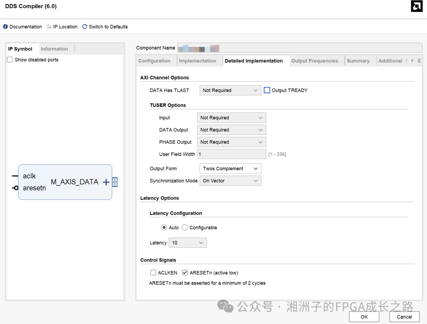427x324 pixels.
Task: Click the "[1 - 256]" range hint
Action: pyautogui.click(x=277, y=154)
